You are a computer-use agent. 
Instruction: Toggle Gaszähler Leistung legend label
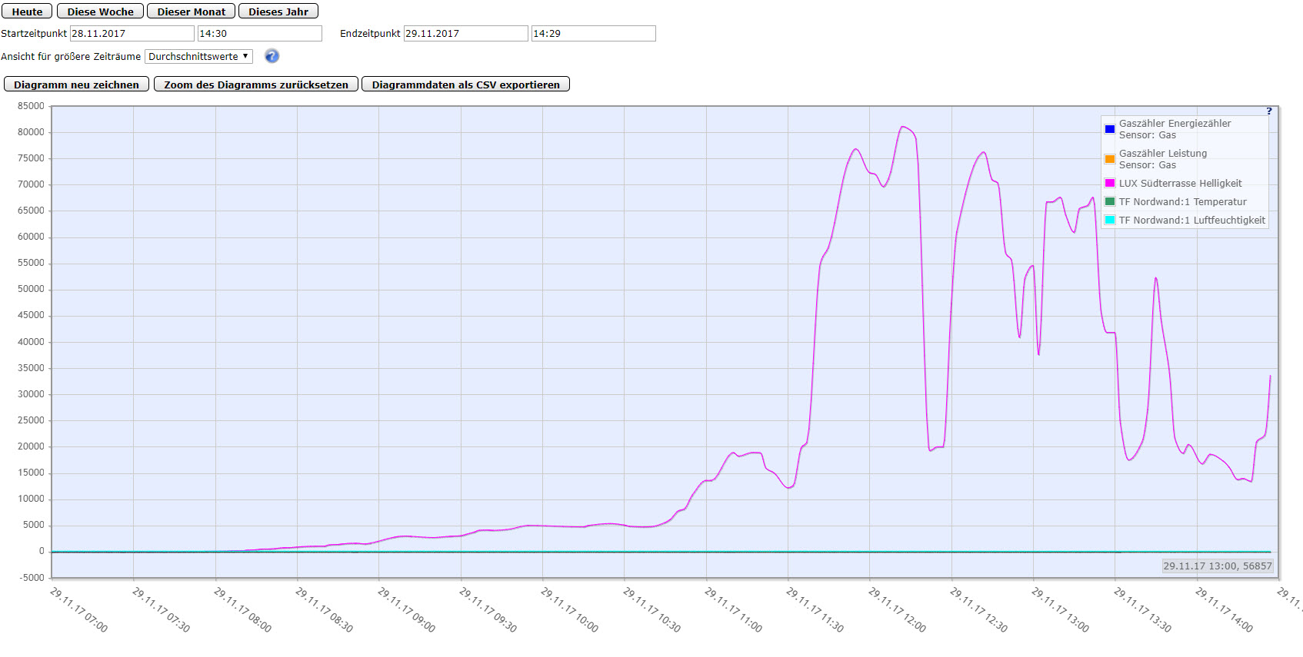click(x=1163, y=159)
